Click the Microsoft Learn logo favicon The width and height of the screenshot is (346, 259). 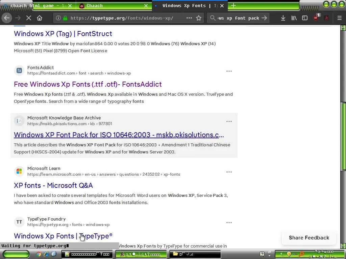point(19,171)
